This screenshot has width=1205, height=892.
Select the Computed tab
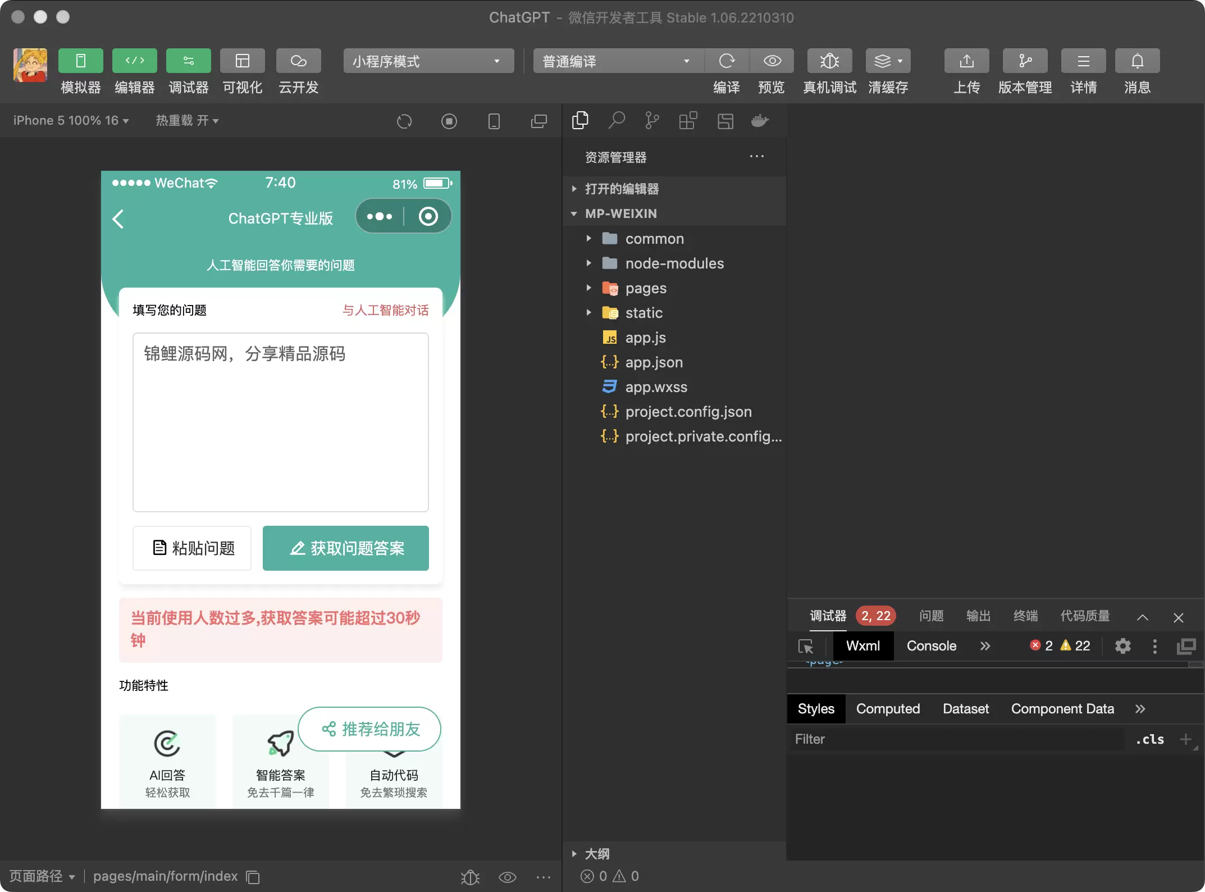point(888,709)
